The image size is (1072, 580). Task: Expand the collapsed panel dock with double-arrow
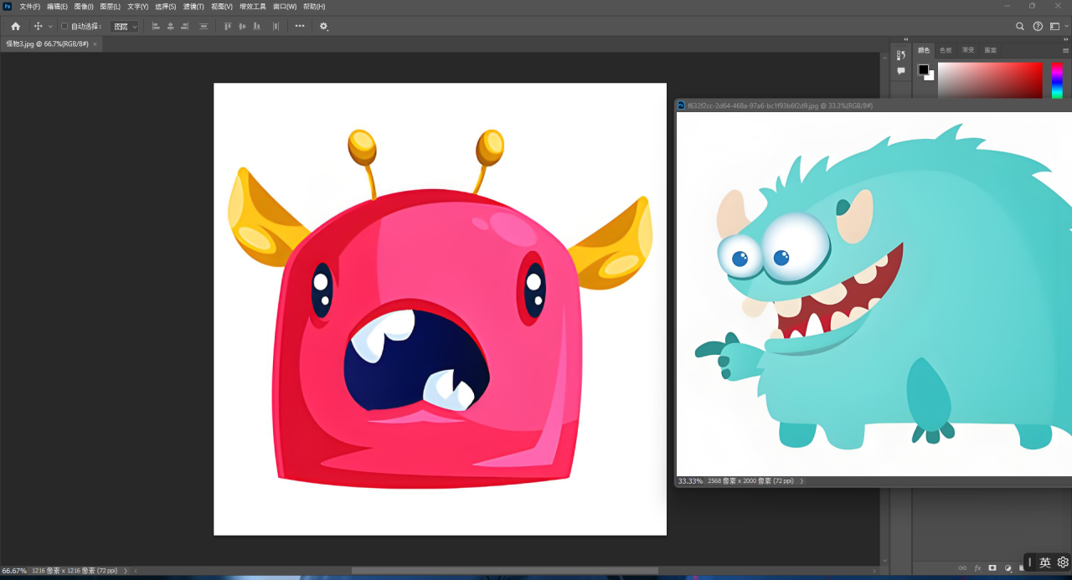click(905, 39)
